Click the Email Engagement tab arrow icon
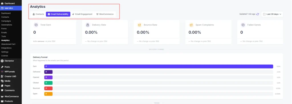The image size is (292, 104). (x=73, y=14)
